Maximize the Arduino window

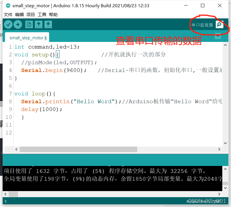coord(203,5)
